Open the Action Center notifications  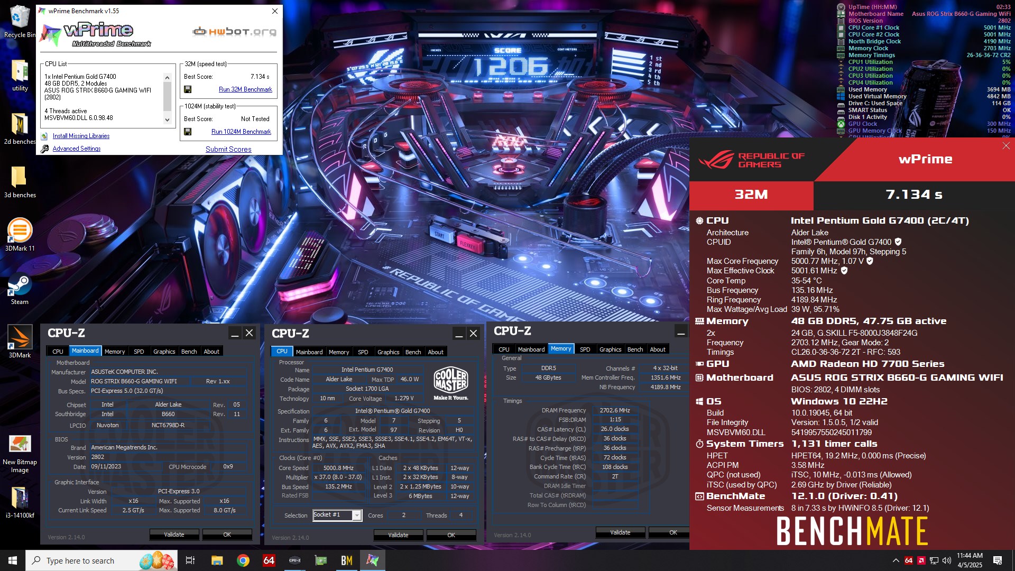pyautogui.click(x=998, y=560)
